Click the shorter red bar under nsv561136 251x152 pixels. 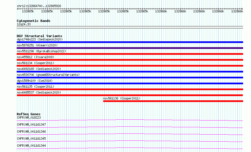click(x=173, y=101)
